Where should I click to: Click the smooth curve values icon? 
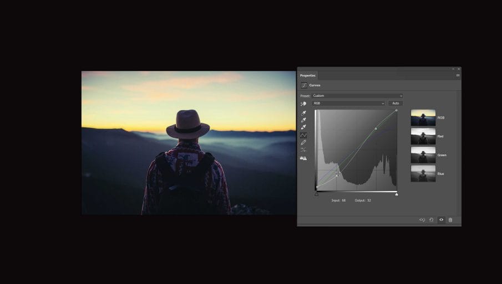click(x=303, y=150)
